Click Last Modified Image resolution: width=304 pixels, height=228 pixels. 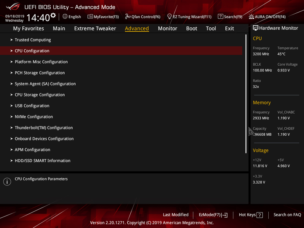tap(176, 215)
